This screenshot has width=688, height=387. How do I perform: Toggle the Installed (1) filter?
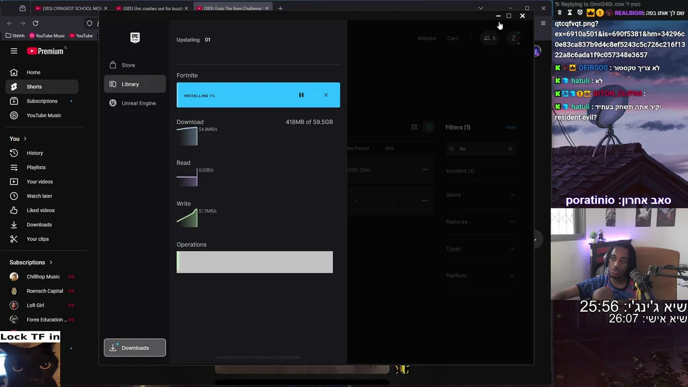click(460, 171)
